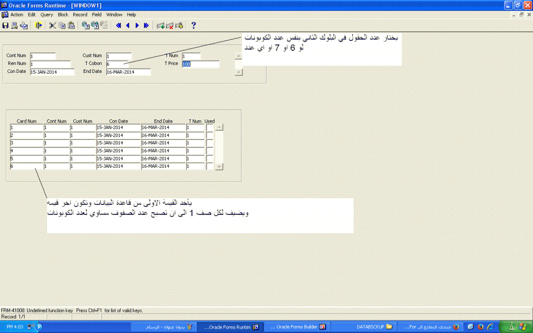The height and width of the screenshot is (333, 533).
Task: Go to next record using single right arrow
Action: [137, 26]
